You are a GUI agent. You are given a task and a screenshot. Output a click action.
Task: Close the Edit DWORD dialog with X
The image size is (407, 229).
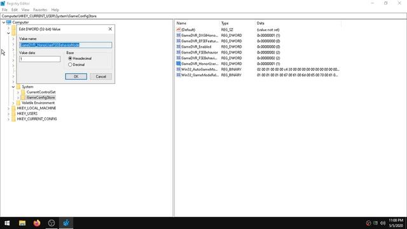pos(110,29)
